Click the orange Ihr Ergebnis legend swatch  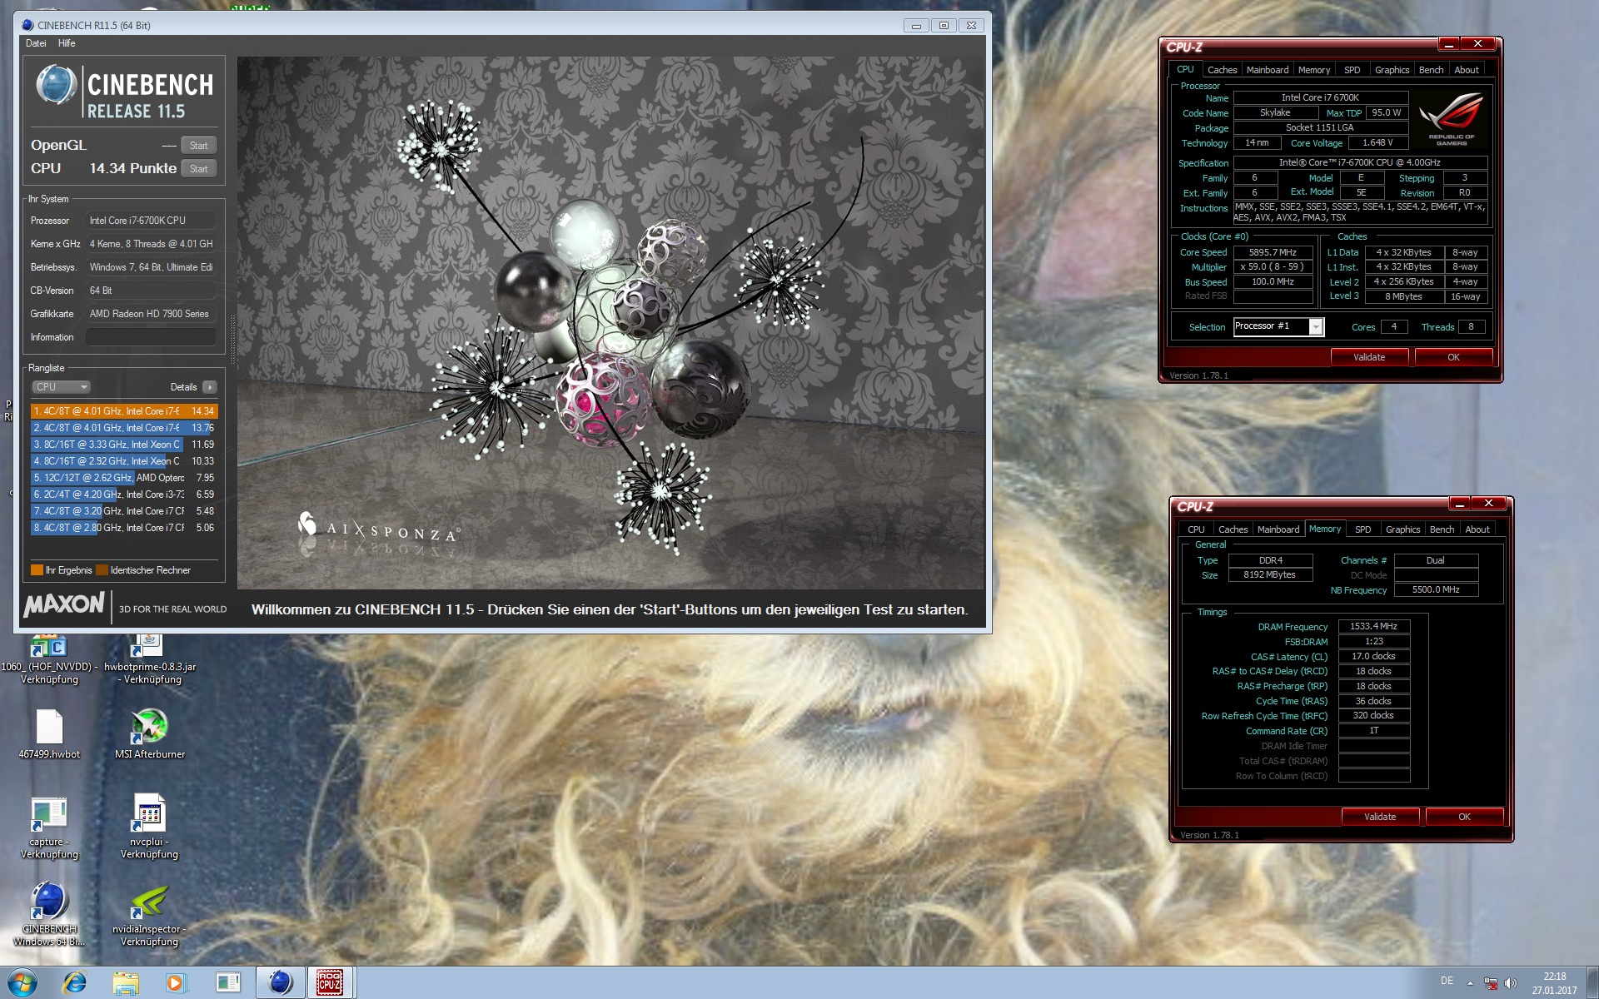click(x=37, y=570)
